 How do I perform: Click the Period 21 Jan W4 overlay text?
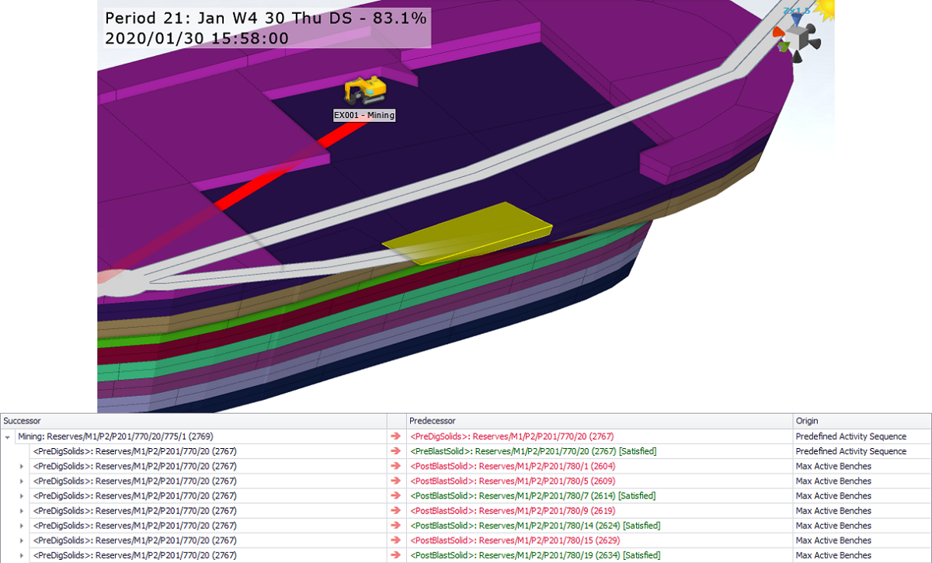click(266, 19)
